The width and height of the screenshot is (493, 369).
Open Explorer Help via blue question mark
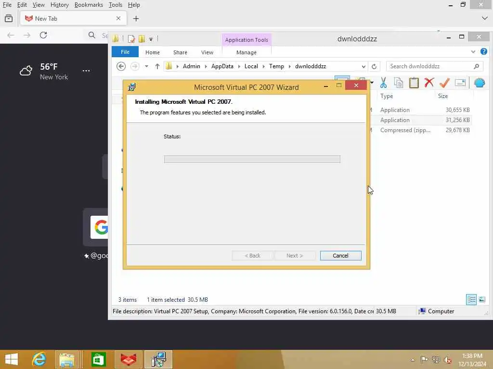tap(483, 51)
